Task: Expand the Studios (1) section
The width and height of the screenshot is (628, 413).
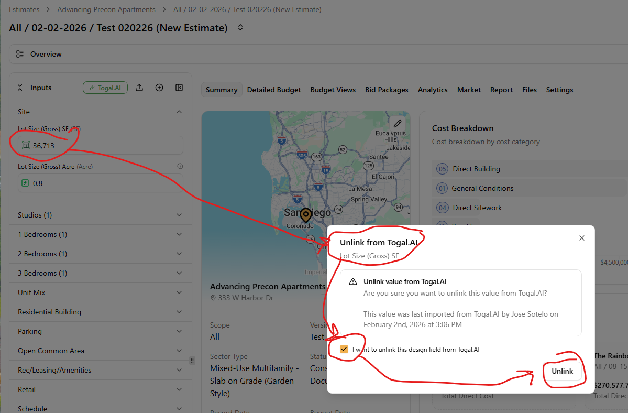Action: 179,215
